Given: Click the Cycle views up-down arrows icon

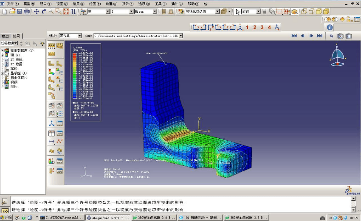Looking at the screenshot, I should tap(73, 11).
